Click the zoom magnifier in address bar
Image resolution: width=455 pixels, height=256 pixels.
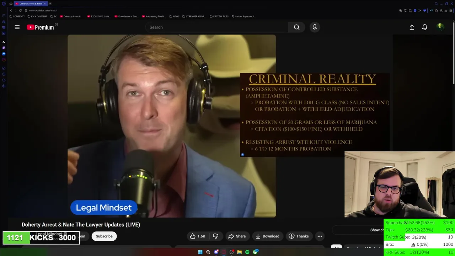(401, 11)
